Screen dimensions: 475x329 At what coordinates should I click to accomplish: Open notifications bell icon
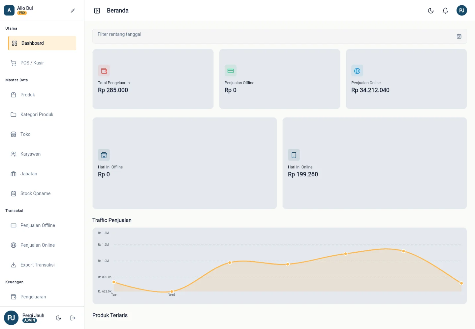tap(445, 11)
